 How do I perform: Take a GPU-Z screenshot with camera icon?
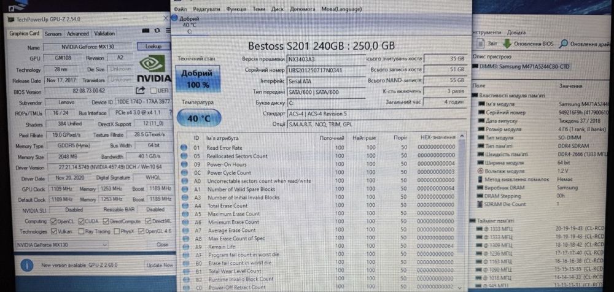pos(146,30)
